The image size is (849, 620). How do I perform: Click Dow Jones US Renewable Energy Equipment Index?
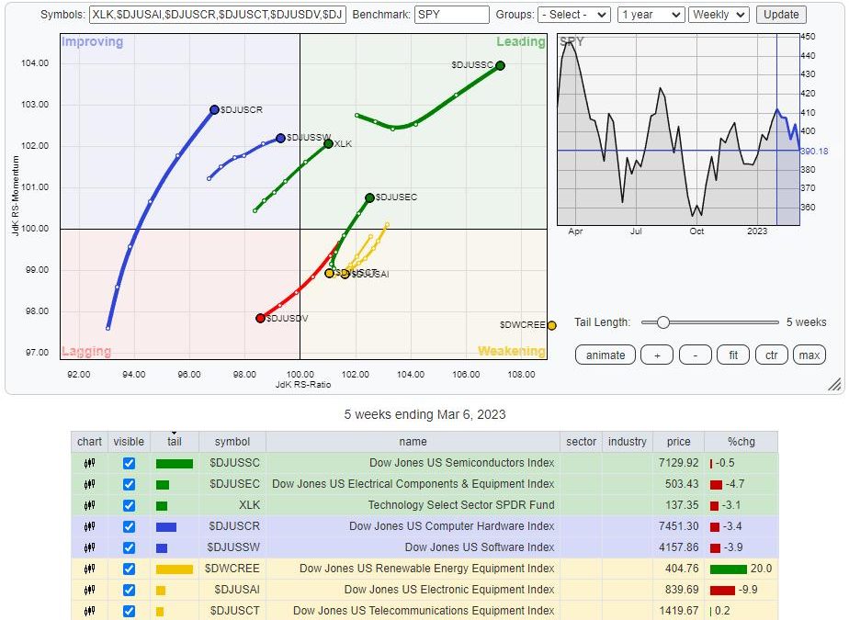tap(427, 569)
